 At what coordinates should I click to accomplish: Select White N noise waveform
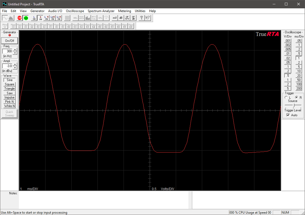pyautogui.click(x=9, y=106)
